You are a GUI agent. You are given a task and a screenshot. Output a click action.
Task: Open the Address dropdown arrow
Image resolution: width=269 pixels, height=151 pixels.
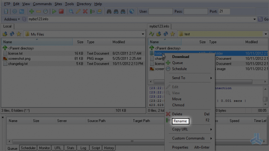pyautogui.click(x=19, y=19)
